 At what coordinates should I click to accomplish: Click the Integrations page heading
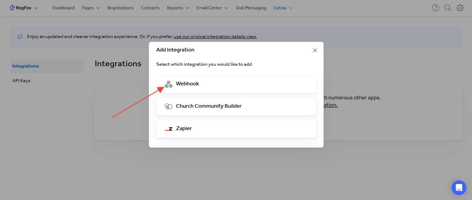pos(118,64)
